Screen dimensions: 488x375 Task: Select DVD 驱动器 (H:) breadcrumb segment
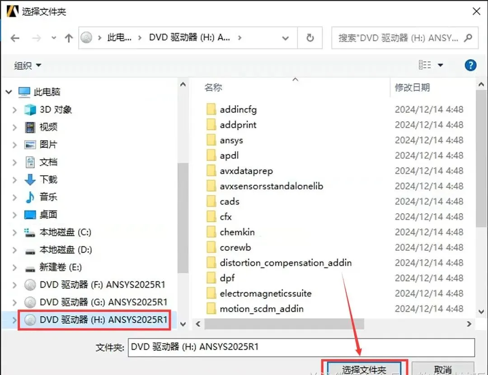click(189, 37)
